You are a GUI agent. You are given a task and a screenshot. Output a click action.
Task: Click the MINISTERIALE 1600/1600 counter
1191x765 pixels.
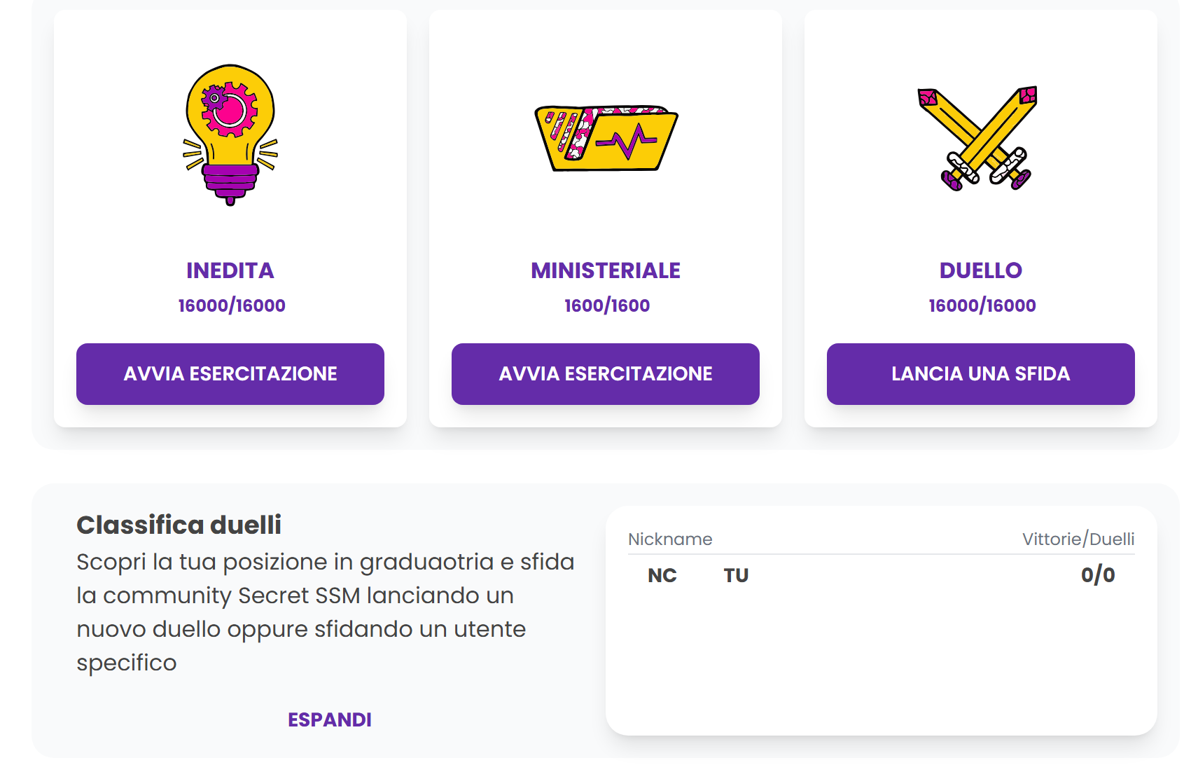tap(607, 305)
